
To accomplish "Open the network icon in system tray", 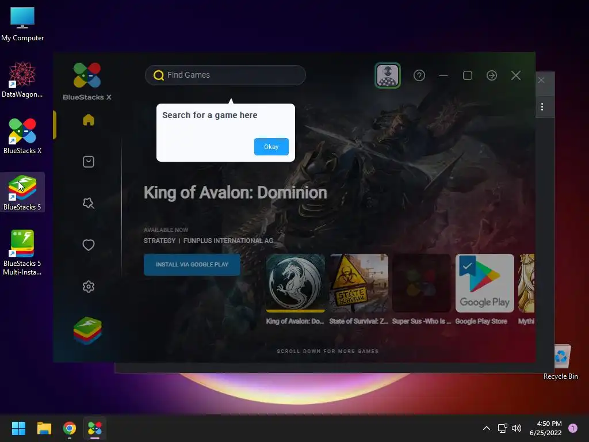I will coord(502,428).
